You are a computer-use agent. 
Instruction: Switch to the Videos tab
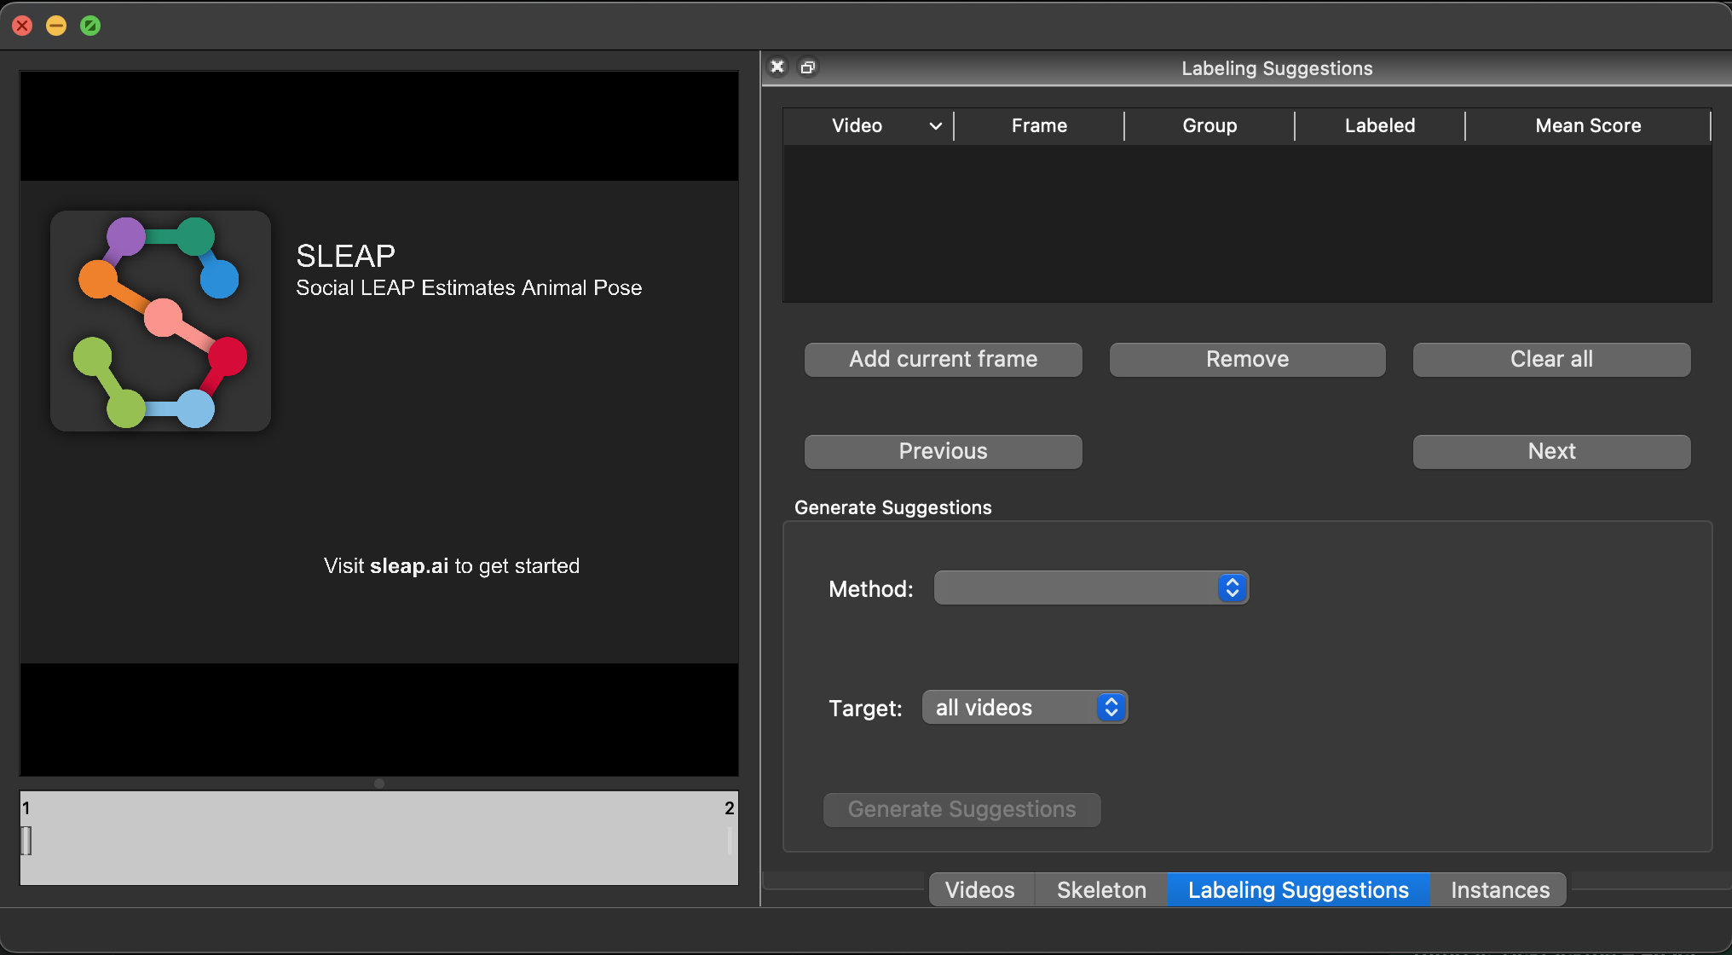click(980, 889)
